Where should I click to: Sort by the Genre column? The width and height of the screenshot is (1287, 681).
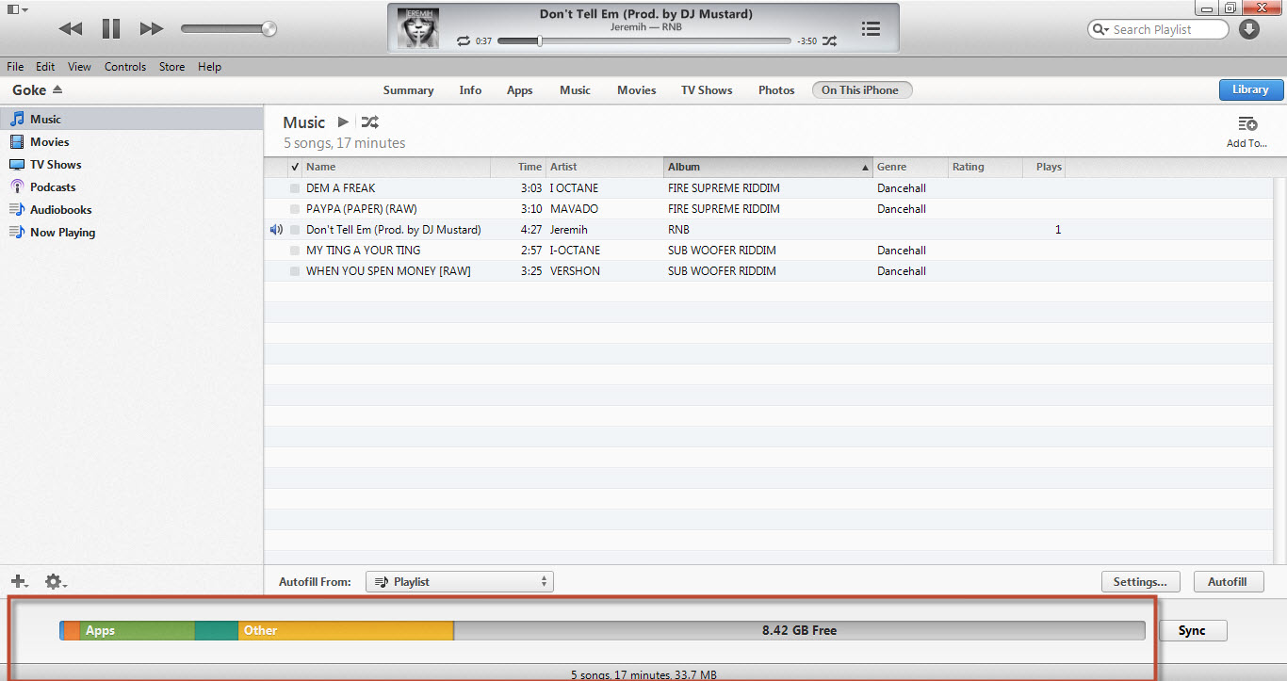click(910, 167)
